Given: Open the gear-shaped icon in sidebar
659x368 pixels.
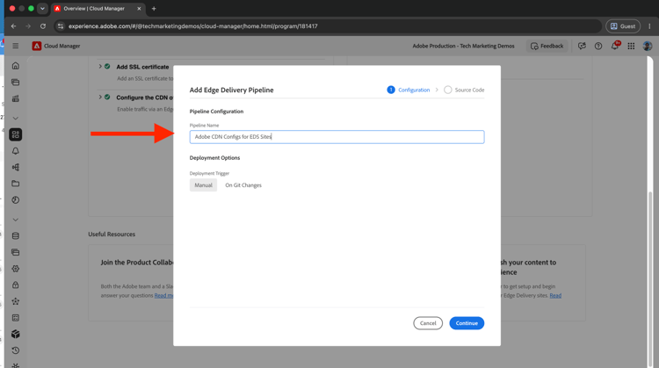Looking at the screenshot, I should click(16, 269).
